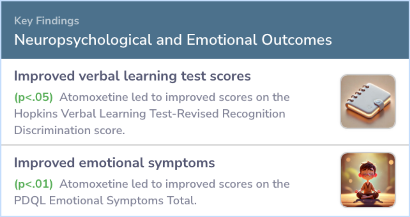The image size is (410, 217).
Task: Select the green (p<.01) significance label
Action: point(33,184)
